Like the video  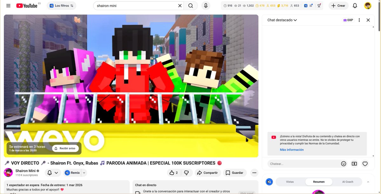click(174, 173)
